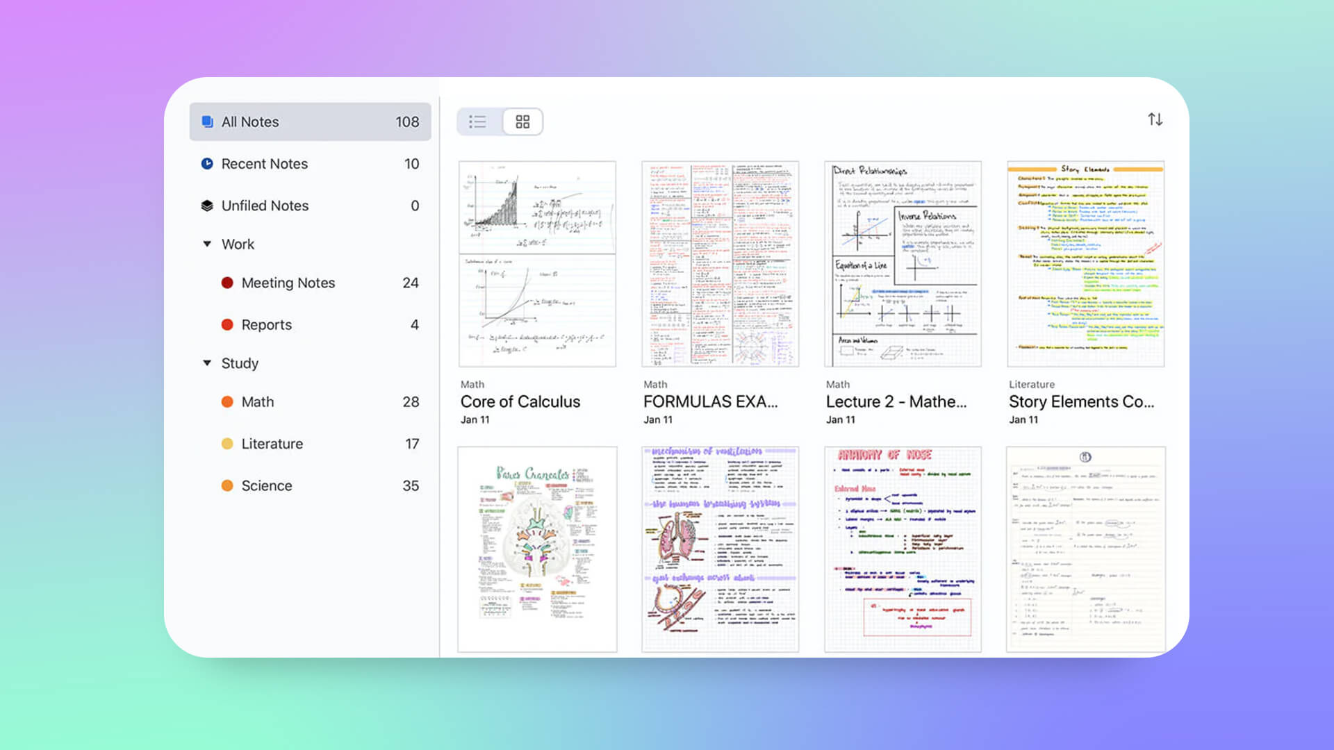Toggle sort ascending or descending
Screen dimensions: 1334x750
click(x=1155, y=120)
